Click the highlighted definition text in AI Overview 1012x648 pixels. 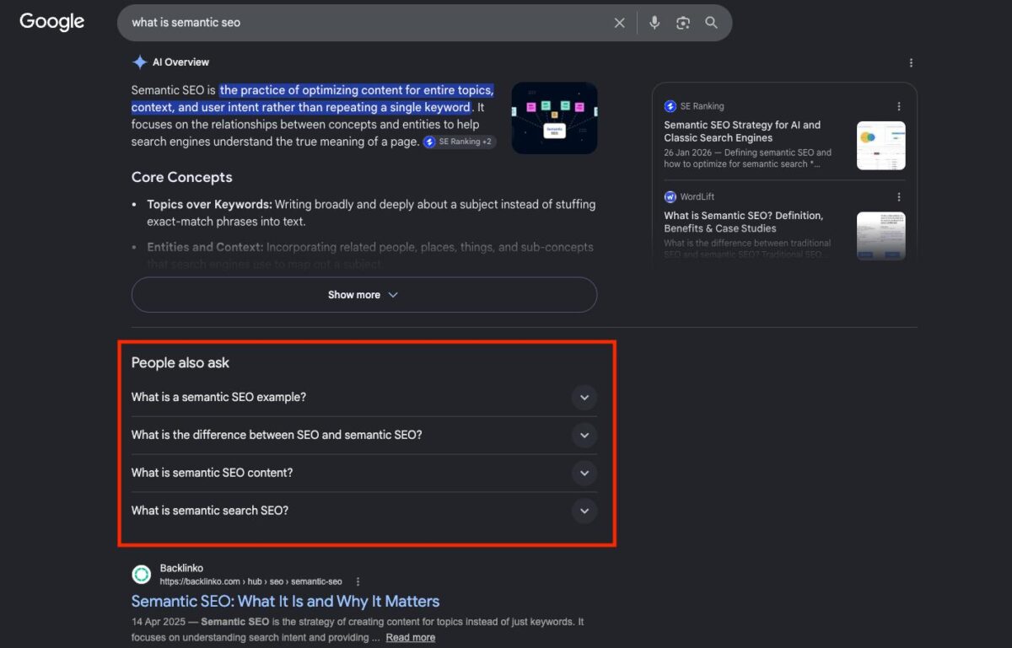[313, 99]
